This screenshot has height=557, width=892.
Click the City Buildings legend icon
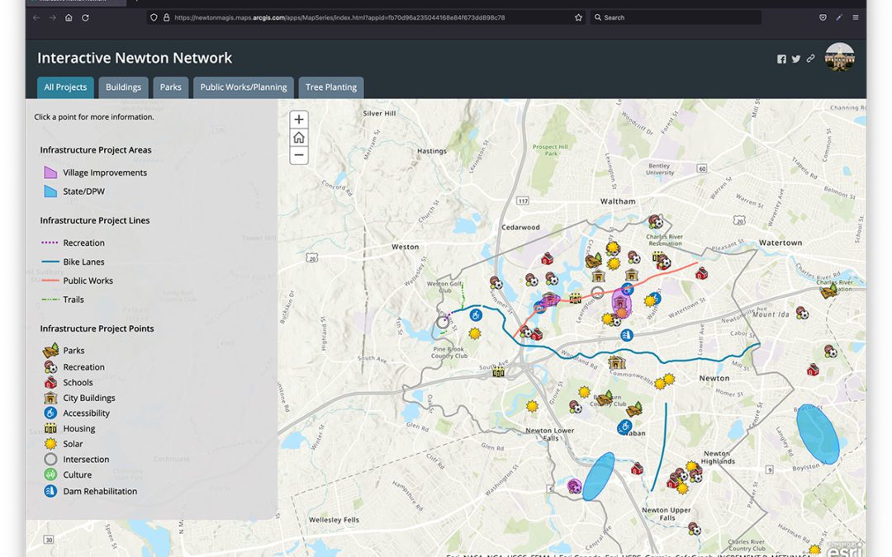49,397
